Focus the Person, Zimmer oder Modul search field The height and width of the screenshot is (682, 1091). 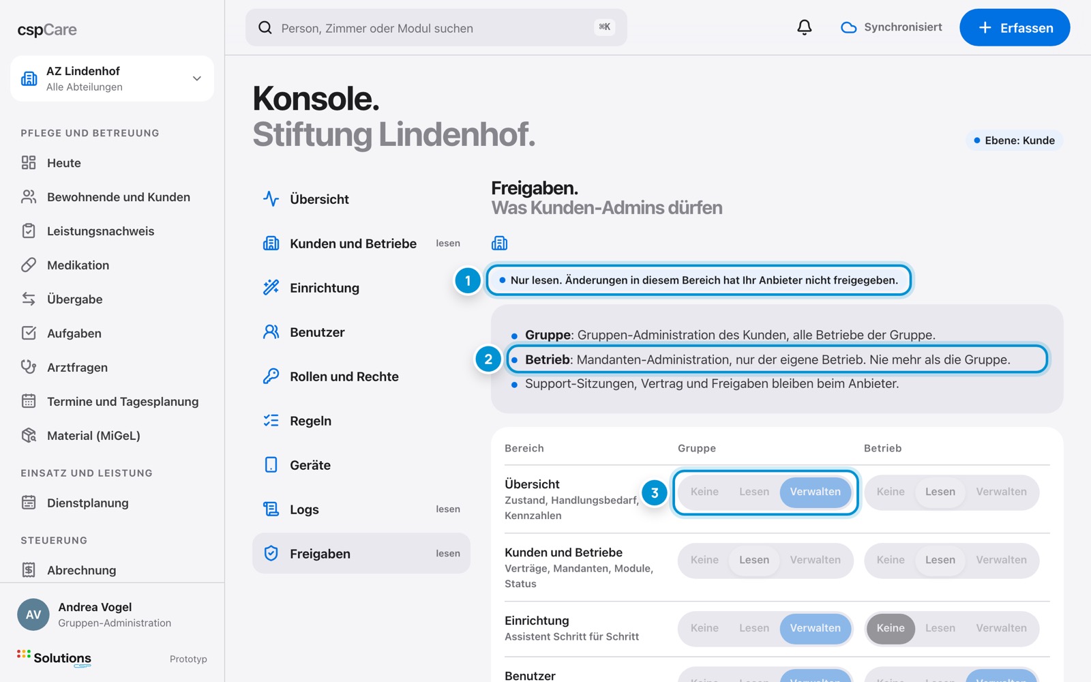pos(436,27)
